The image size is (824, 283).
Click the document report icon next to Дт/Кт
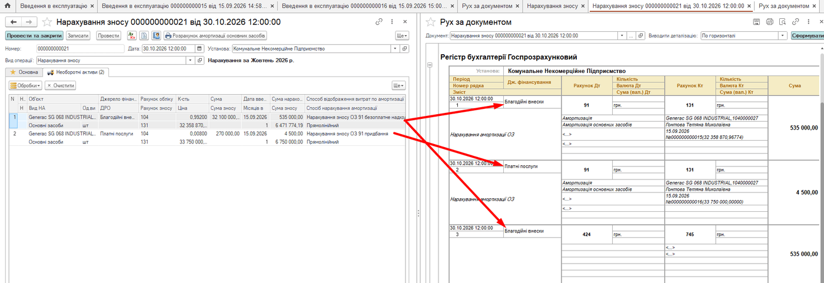144,35
